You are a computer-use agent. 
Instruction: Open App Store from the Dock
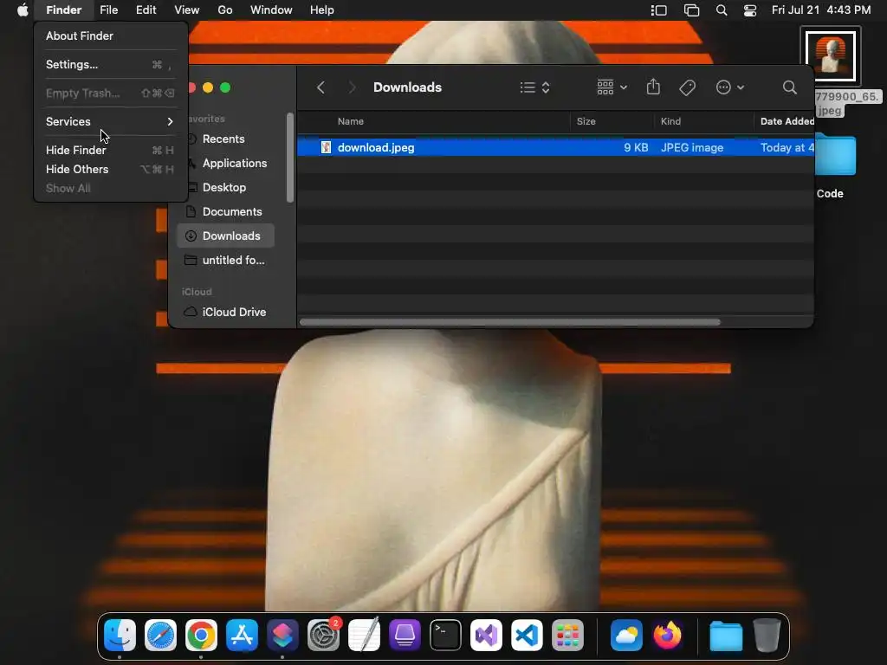point(243,635)
